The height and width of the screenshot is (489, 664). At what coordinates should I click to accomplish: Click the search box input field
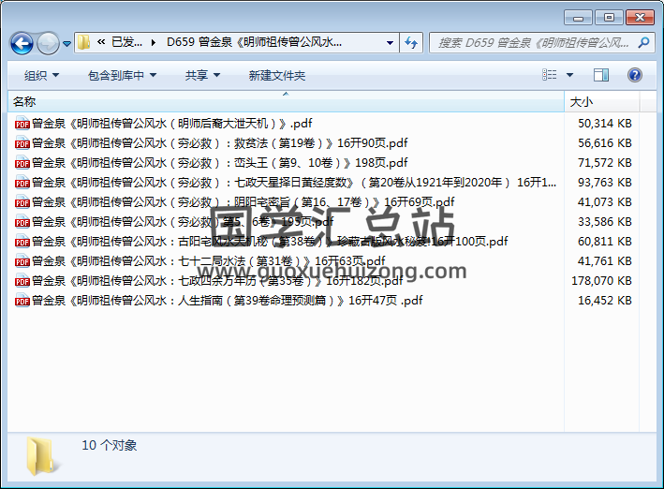534,42
